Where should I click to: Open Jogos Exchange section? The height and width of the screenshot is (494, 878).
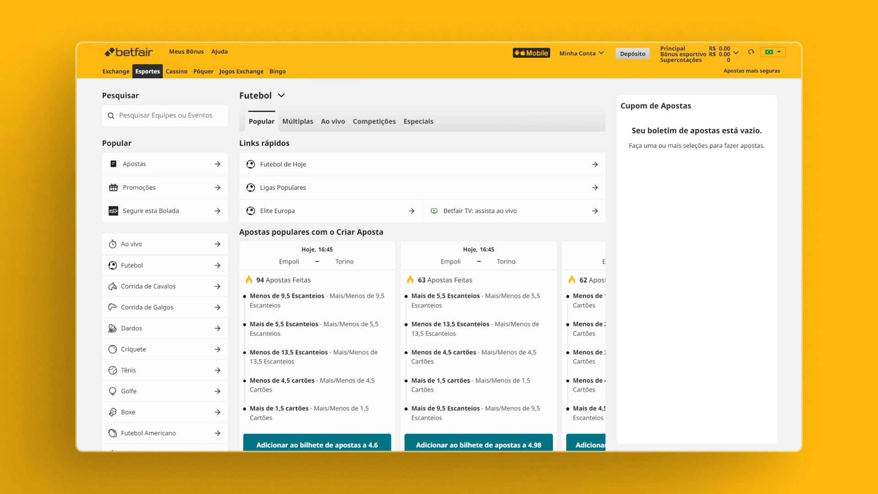coord(241,71)
